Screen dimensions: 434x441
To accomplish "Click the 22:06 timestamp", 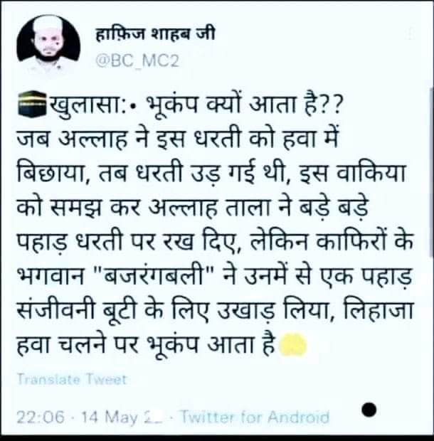I will coord(41,417).
